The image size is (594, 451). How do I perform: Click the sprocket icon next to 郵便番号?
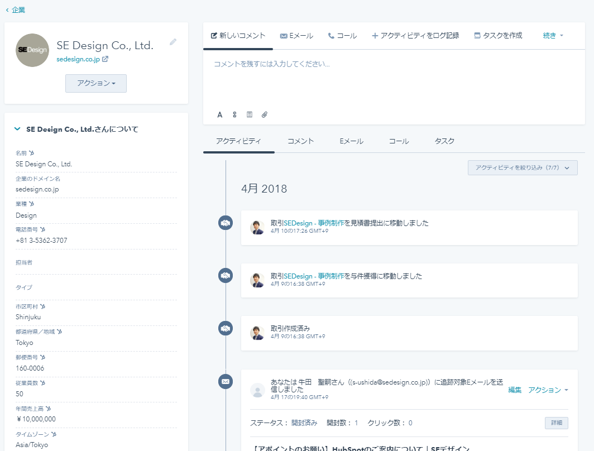pyautogui.click(x=42, y=357)
